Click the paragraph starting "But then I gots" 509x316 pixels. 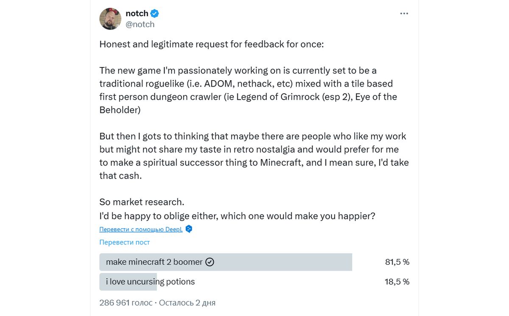click(x=253, y=156)
